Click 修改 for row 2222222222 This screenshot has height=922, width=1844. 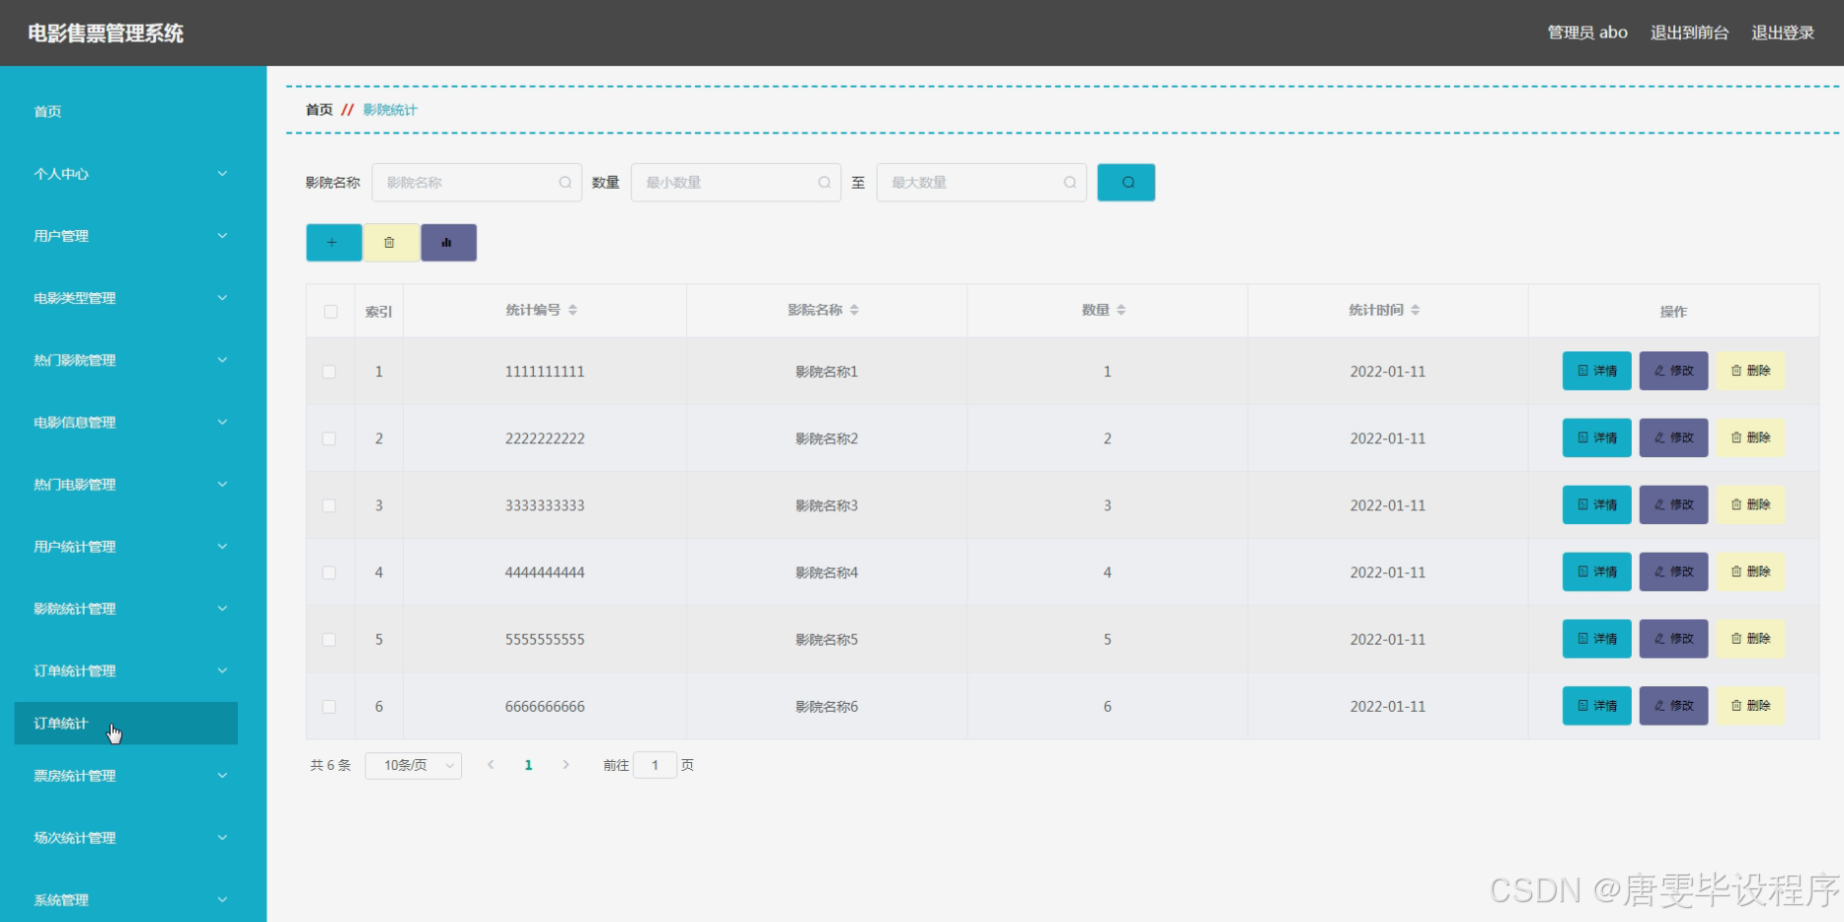[1673, 438]
